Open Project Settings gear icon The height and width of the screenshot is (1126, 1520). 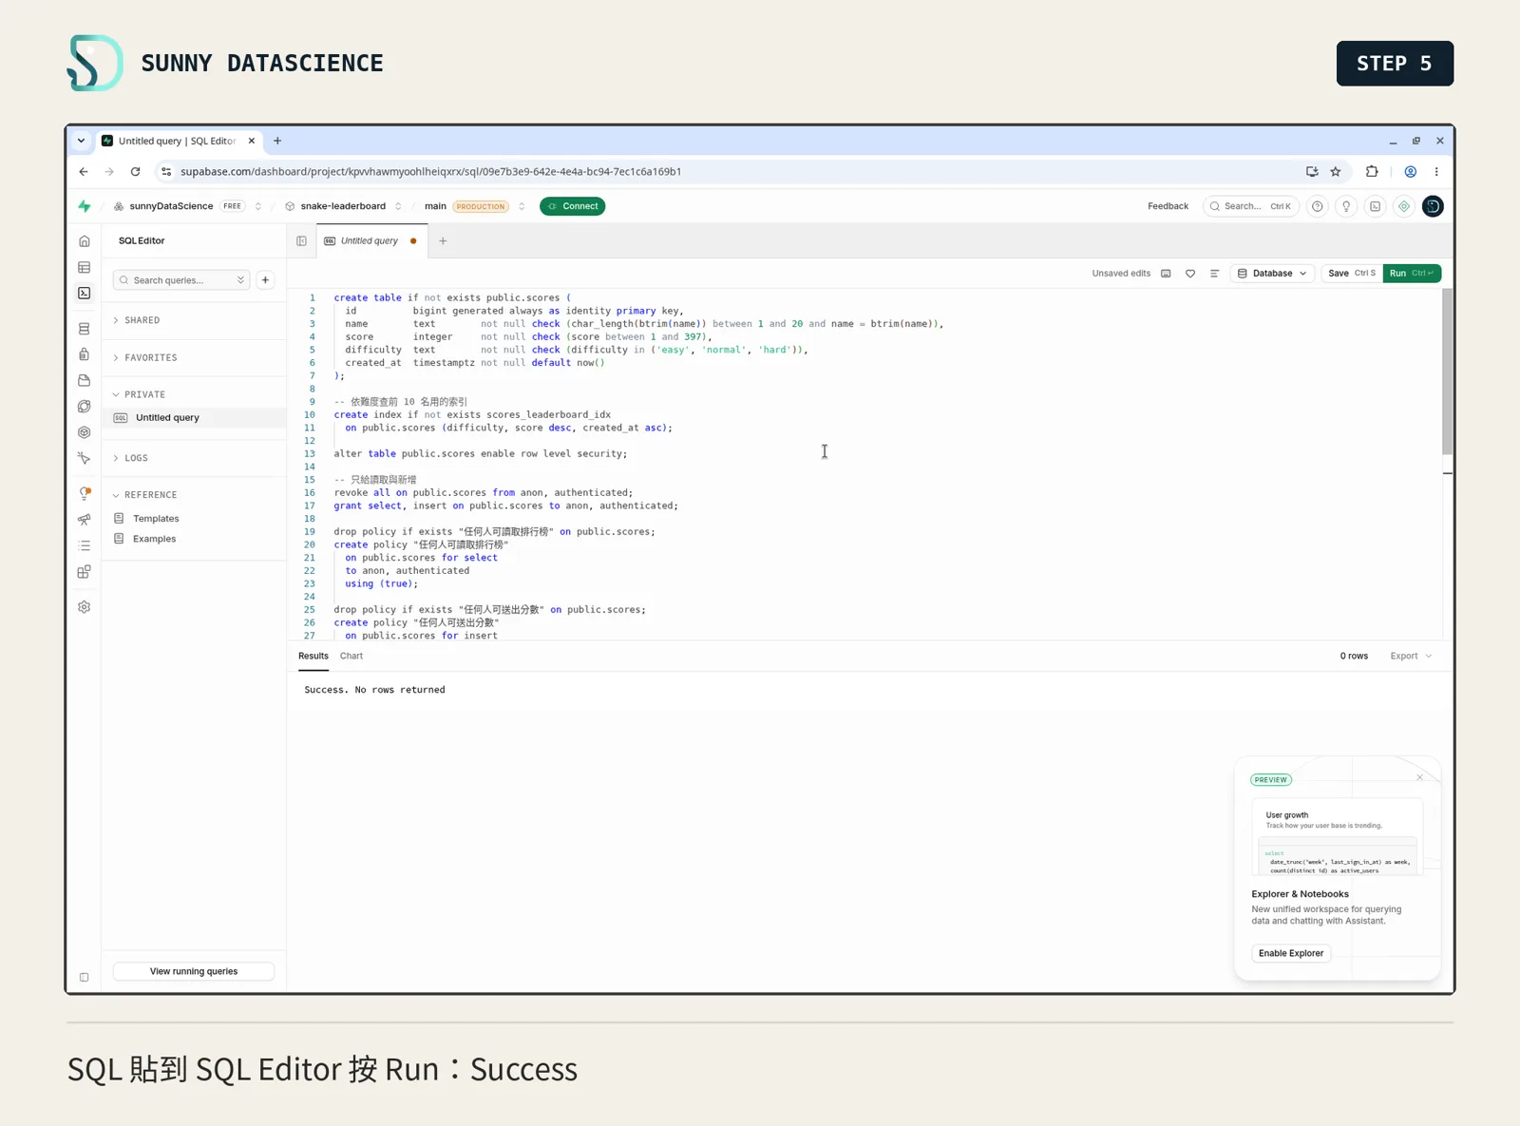pyautogui.click(x=84, y=607)
